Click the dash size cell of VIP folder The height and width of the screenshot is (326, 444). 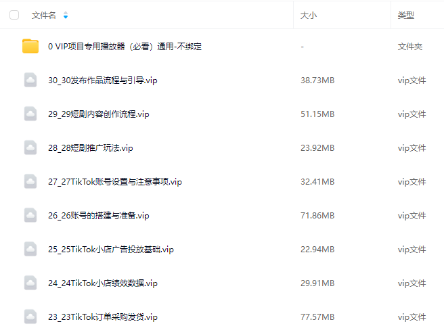pyautogui.click(x=303, y=47)
